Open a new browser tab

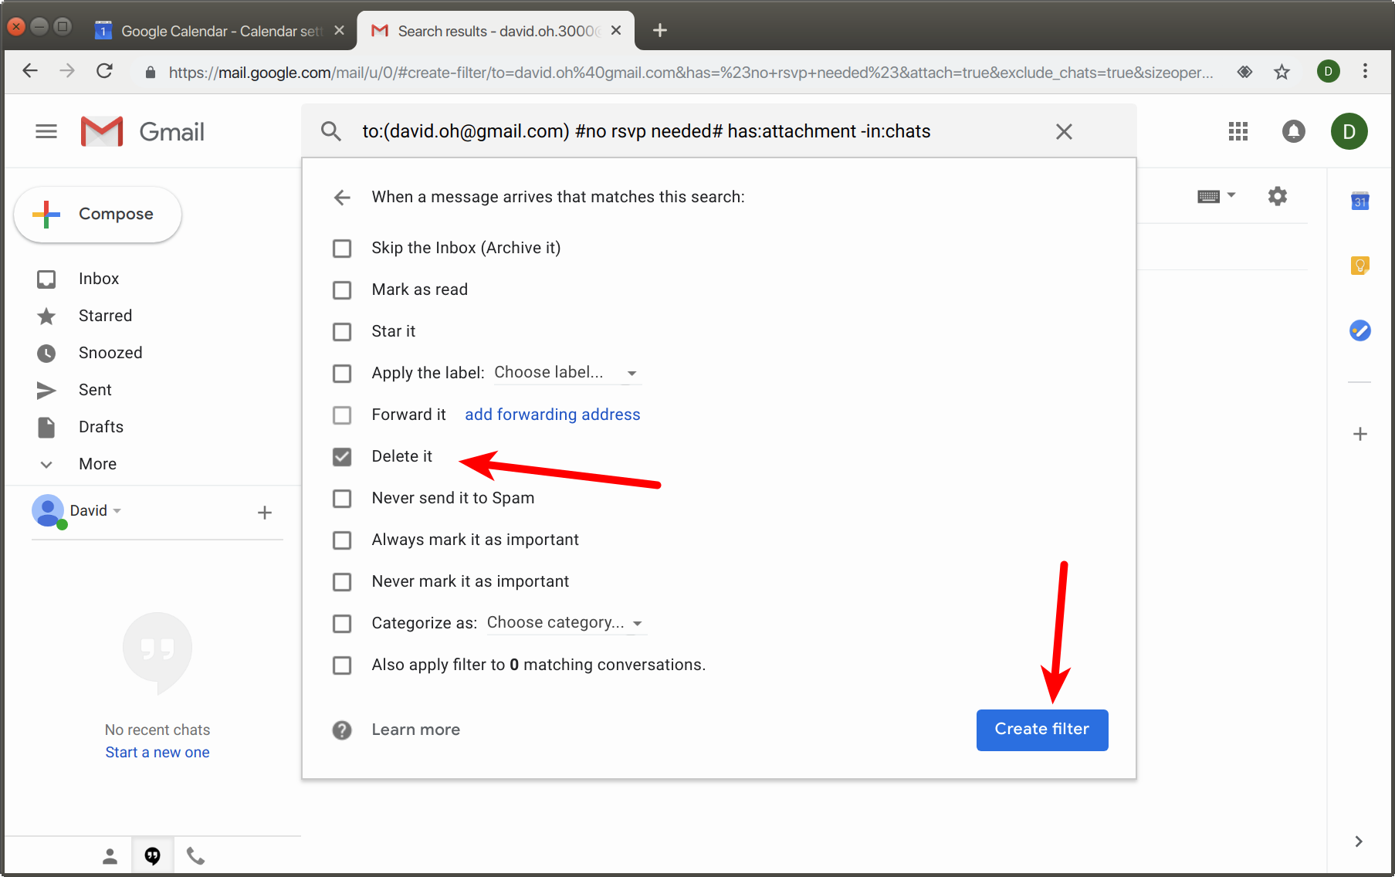point(659,30)
